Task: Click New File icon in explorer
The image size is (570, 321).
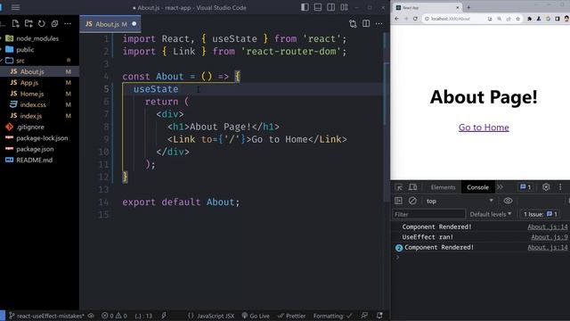Action: point(15,24)
